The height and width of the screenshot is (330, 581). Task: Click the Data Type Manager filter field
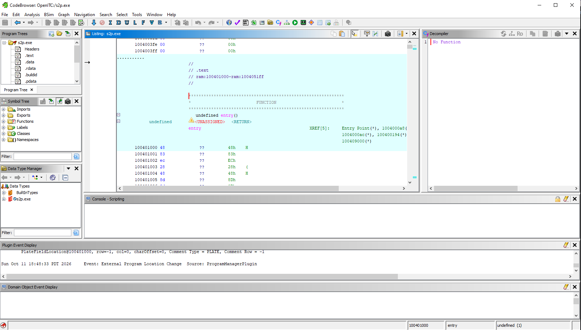pos(43,233)
